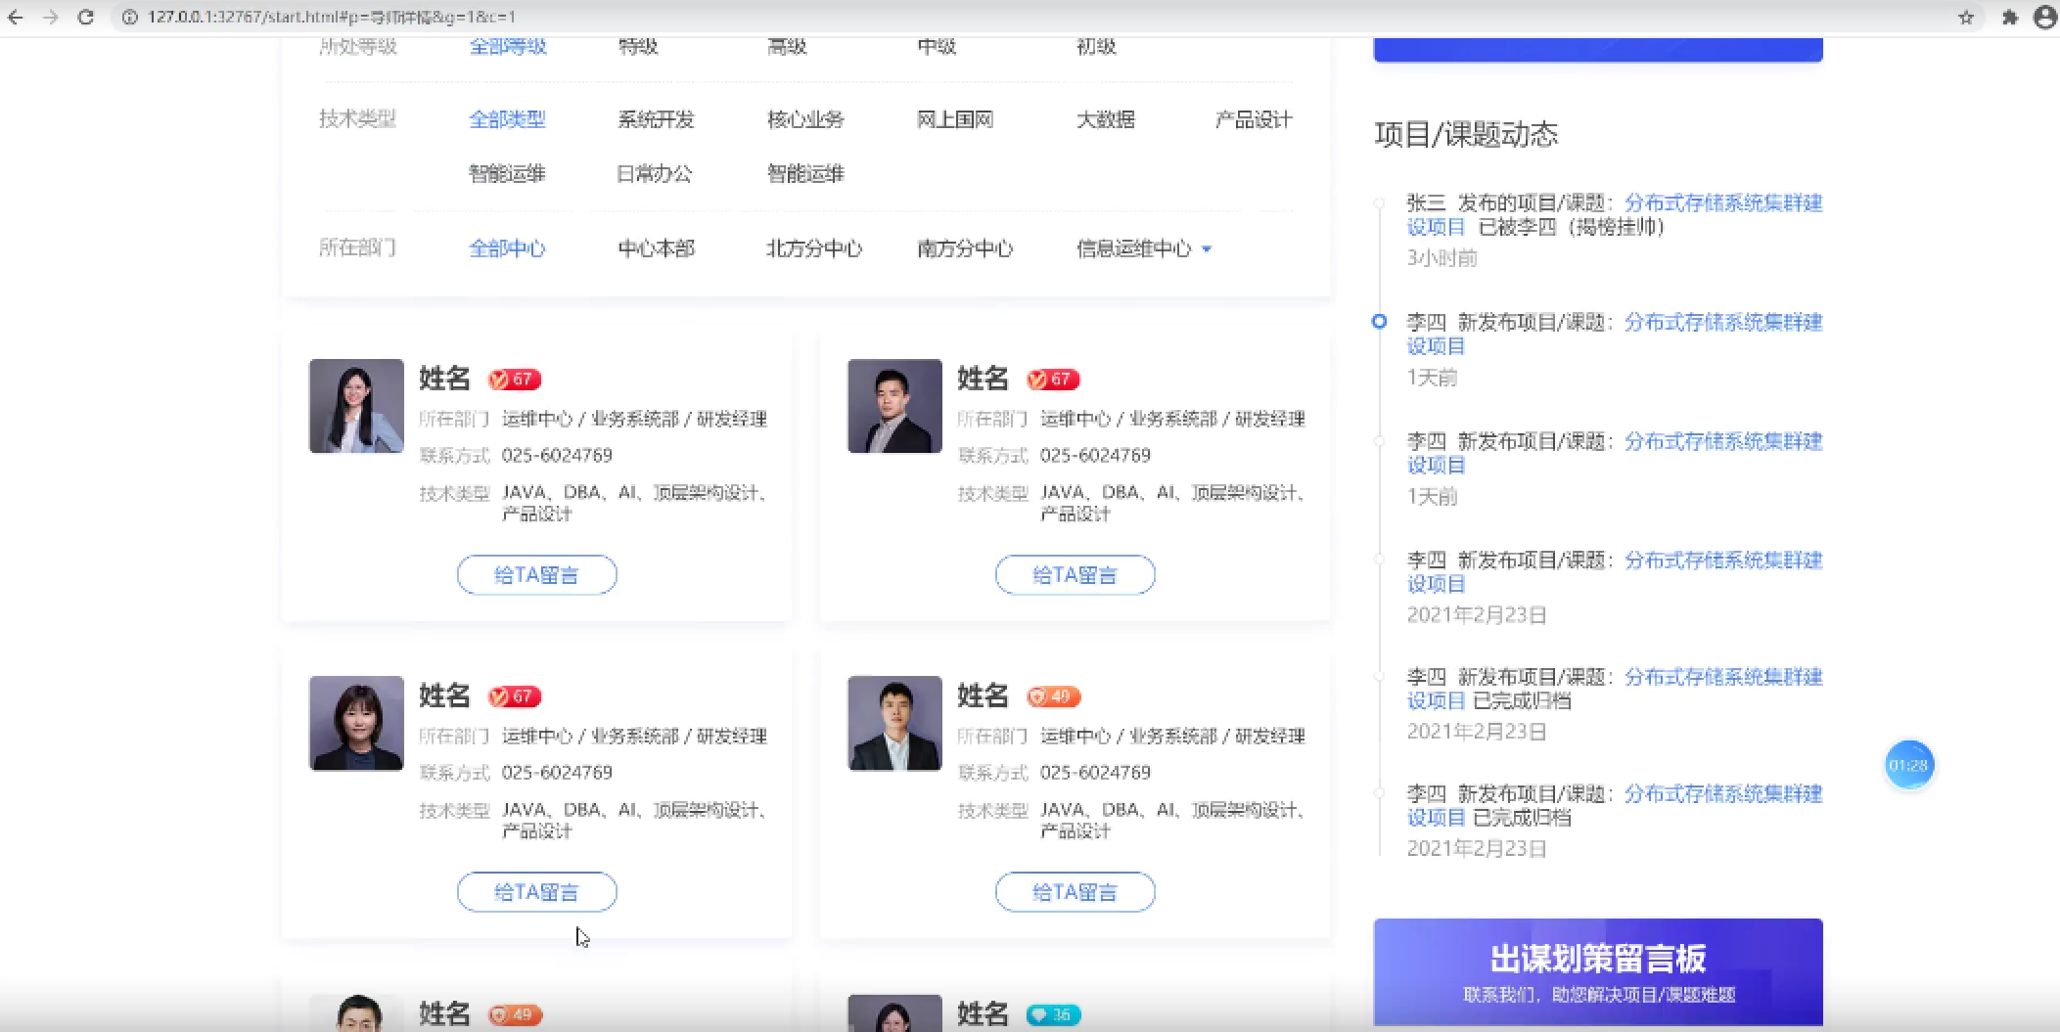The height and width of the screenshot is (1032, 2060).
Task: Filter department by 南方分中心
Action: click(965, 248)
